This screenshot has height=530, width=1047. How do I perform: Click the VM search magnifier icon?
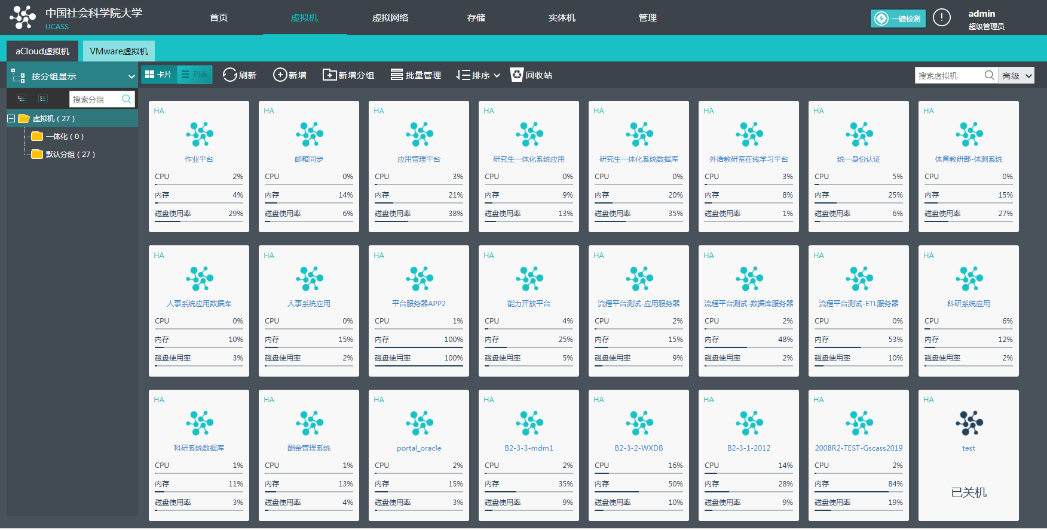click(x=990, y=75)
